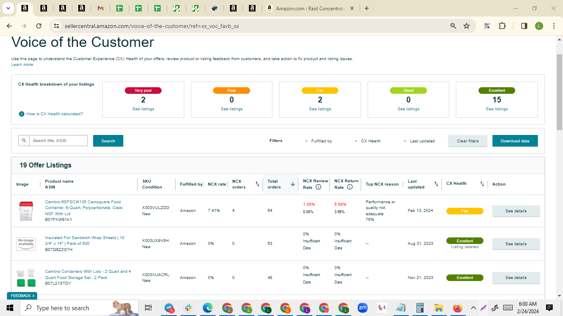Open File Explorer from the taskbar
The height and width of the screenshot is (316, 563).
coord(439,308)
